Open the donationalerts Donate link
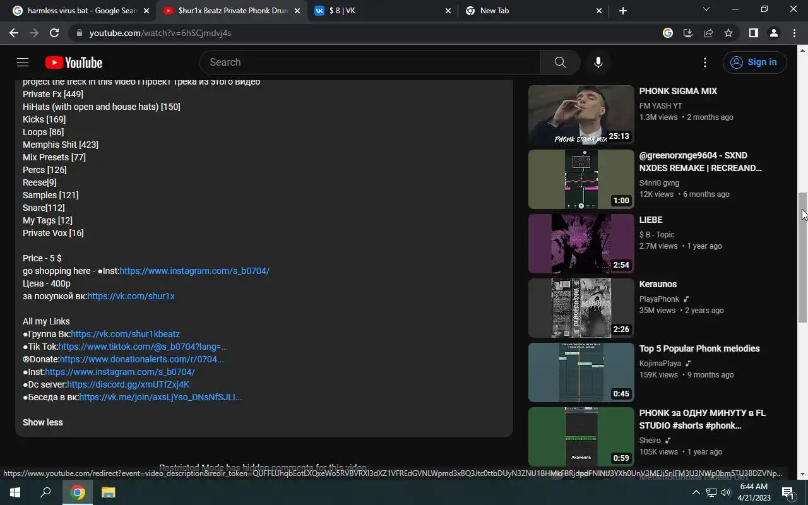The width and height of the screenshot is (808, 505). tap(142, 359)
